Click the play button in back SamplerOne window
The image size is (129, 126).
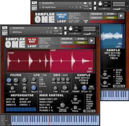click(x=121, y=16)
